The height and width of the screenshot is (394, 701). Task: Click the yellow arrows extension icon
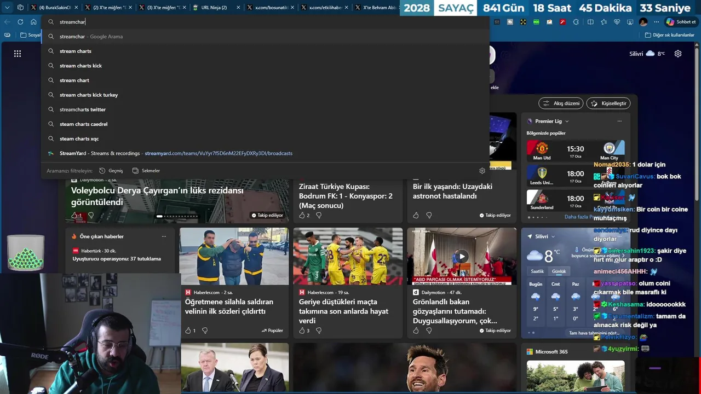pos(523,22)
